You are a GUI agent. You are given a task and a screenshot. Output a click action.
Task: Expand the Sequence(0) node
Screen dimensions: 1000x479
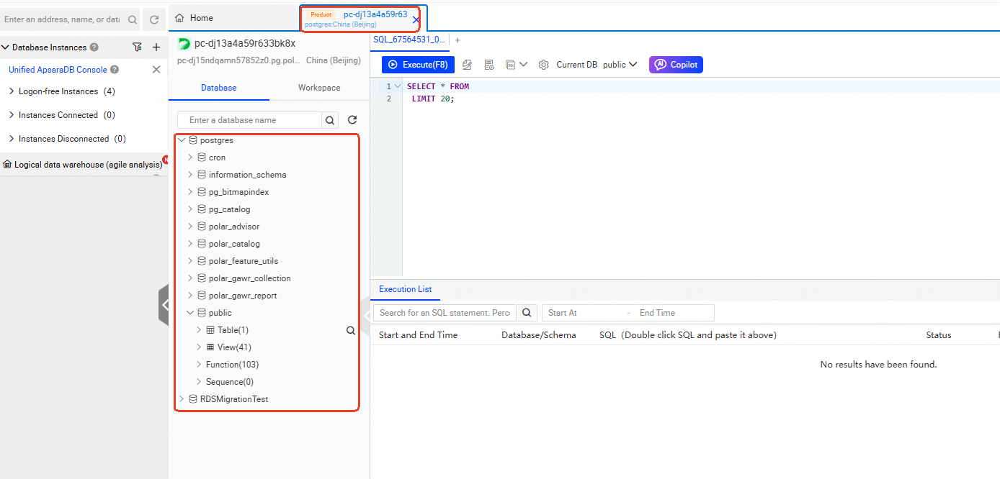click(199, 382)
